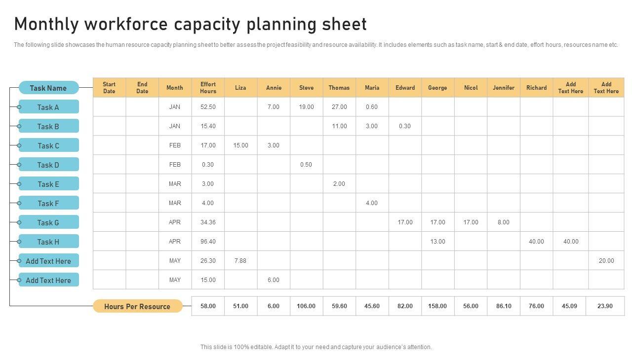Click George's total hours 158.00
632x355 pixels.
(437, 306)
